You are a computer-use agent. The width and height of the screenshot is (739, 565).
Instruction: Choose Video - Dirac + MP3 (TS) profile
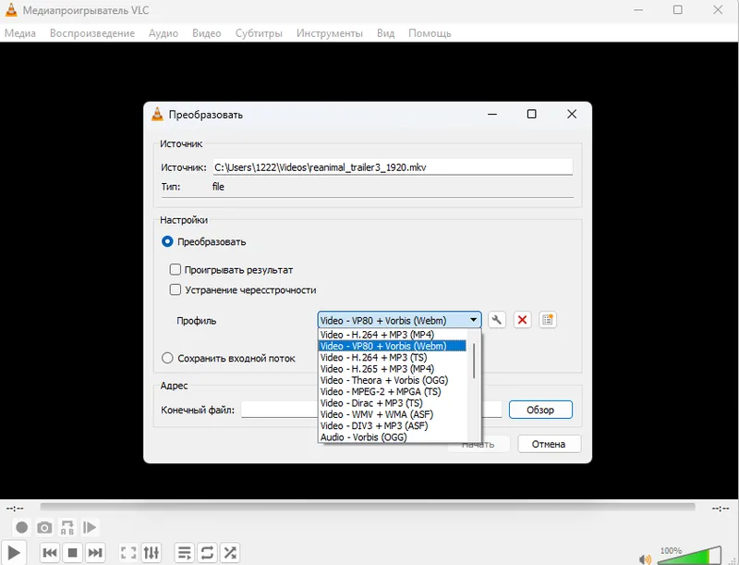tap(392, 403)
